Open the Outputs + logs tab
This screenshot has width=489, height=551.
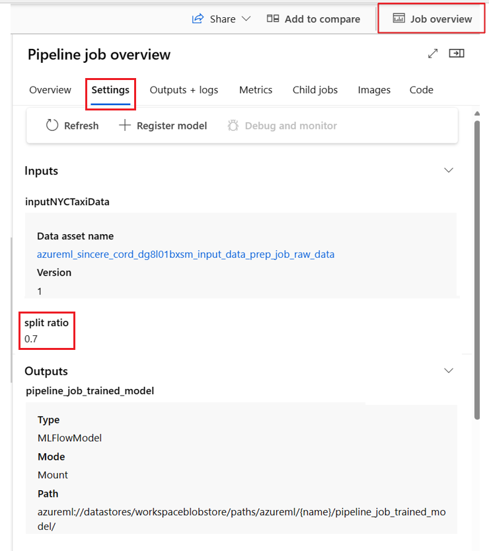tap(184, 90)
